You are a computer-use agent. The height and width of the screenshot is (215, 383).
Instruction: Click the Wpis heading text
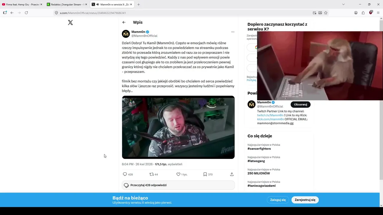click(138, 22)
